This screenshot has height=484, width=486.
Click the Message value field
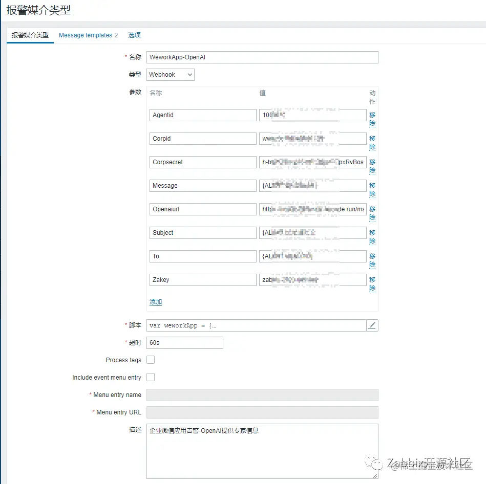313,186
